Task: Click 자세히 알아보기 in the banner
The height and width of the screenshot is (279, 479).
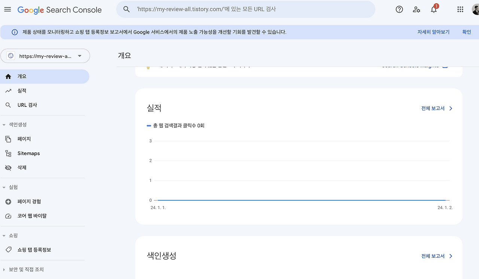Action: (433, 32)
